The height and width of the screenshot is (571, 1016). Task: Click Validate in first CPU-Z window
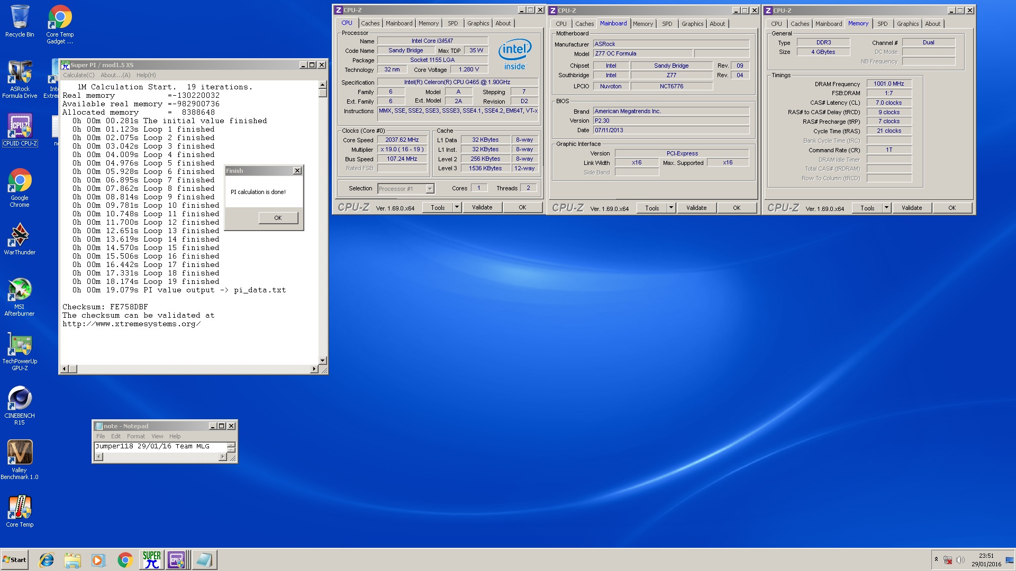482,207
